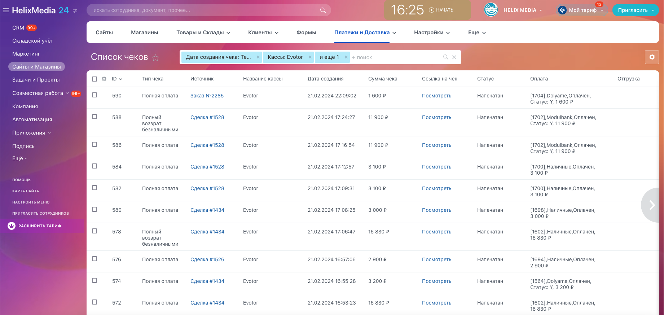Image resolution: width=664 pixels, height=315 pixels.
Task: Remove the Кассы: Evotor filter chip
Action: (310, 57)
